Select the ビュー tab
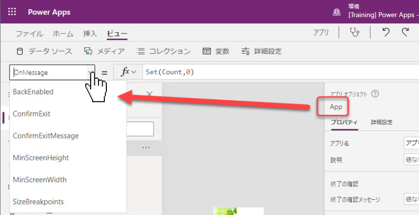Image resolution: width=419 pixels, height=215 pixels. click(x=117, y=34)
